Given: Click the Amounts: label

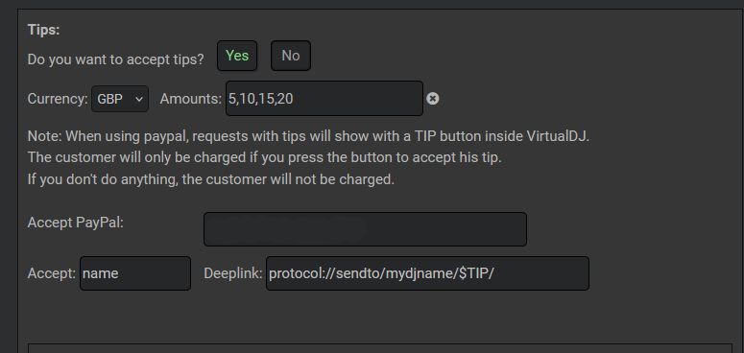Looking at the screenshot, I should [x=191, y=99].
